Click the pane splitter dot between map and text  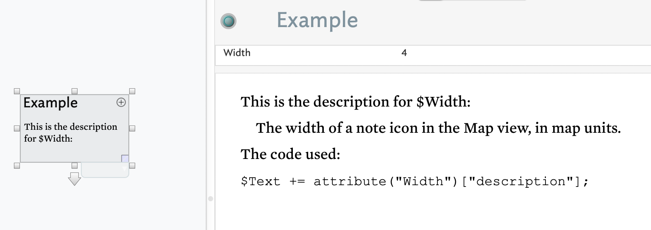tap(210, 198)
